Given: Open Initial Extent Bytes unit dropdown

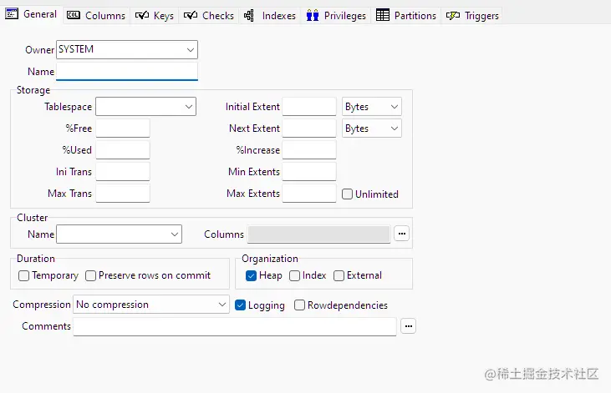Looking at the screenshot, I should pyautogui.click(x=372, y=107).
